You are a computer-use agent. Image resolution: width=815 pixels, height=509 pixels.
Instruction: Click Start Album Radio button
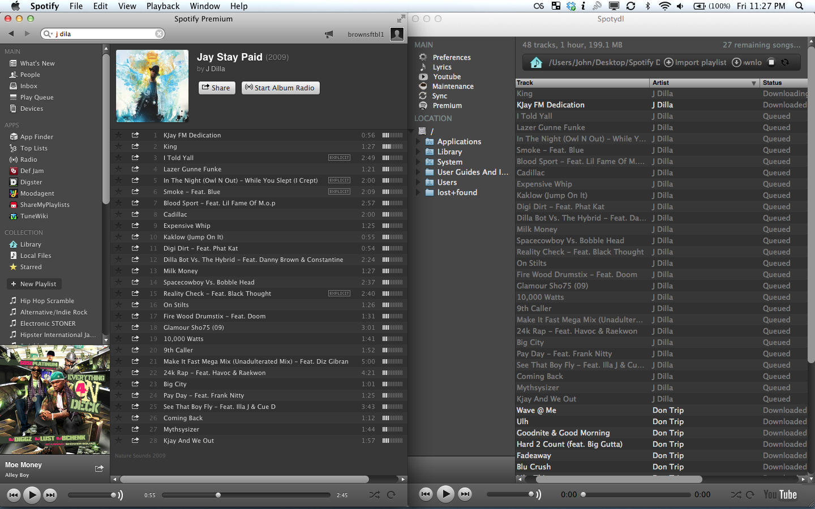point(281,88)
